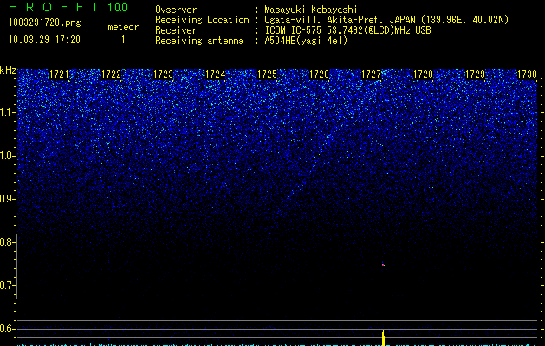
Task: Click the 0.9 kHz axis label
Action: [7, 199]
